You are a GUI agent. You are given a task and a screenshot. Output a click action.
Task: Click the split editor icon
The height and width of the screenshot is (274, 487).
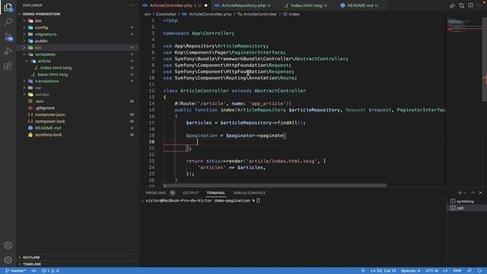pyautogui.click(x=470, y=5)
